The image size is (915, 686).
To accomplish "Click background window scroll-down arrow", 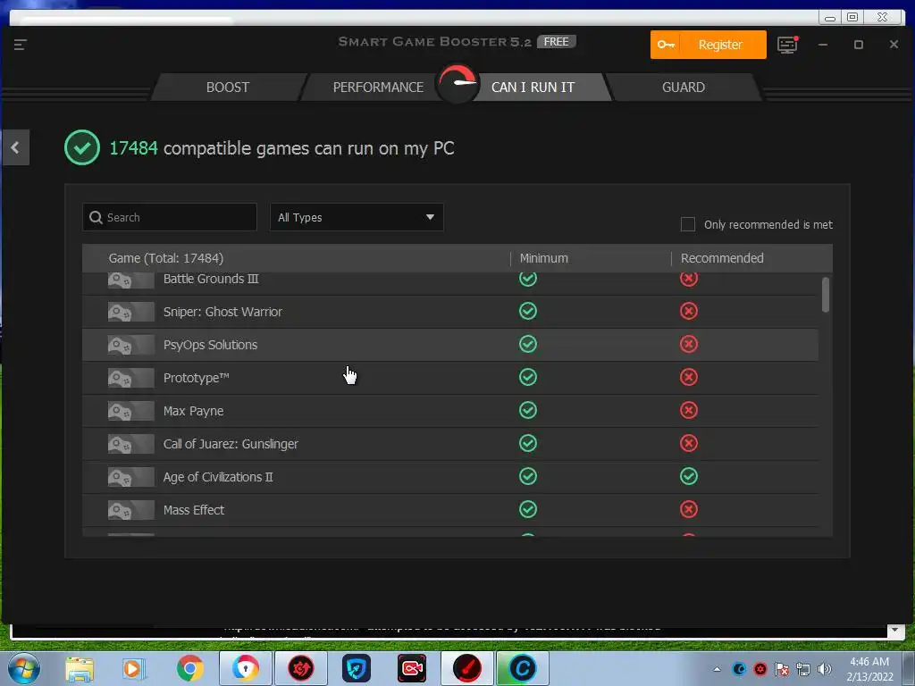I will click(x=895, y=630).
